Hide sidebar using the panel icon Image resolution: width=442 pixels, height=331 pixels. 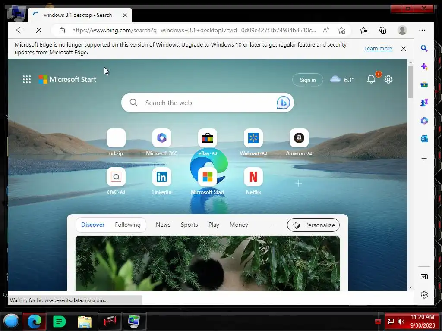[424, 277]
